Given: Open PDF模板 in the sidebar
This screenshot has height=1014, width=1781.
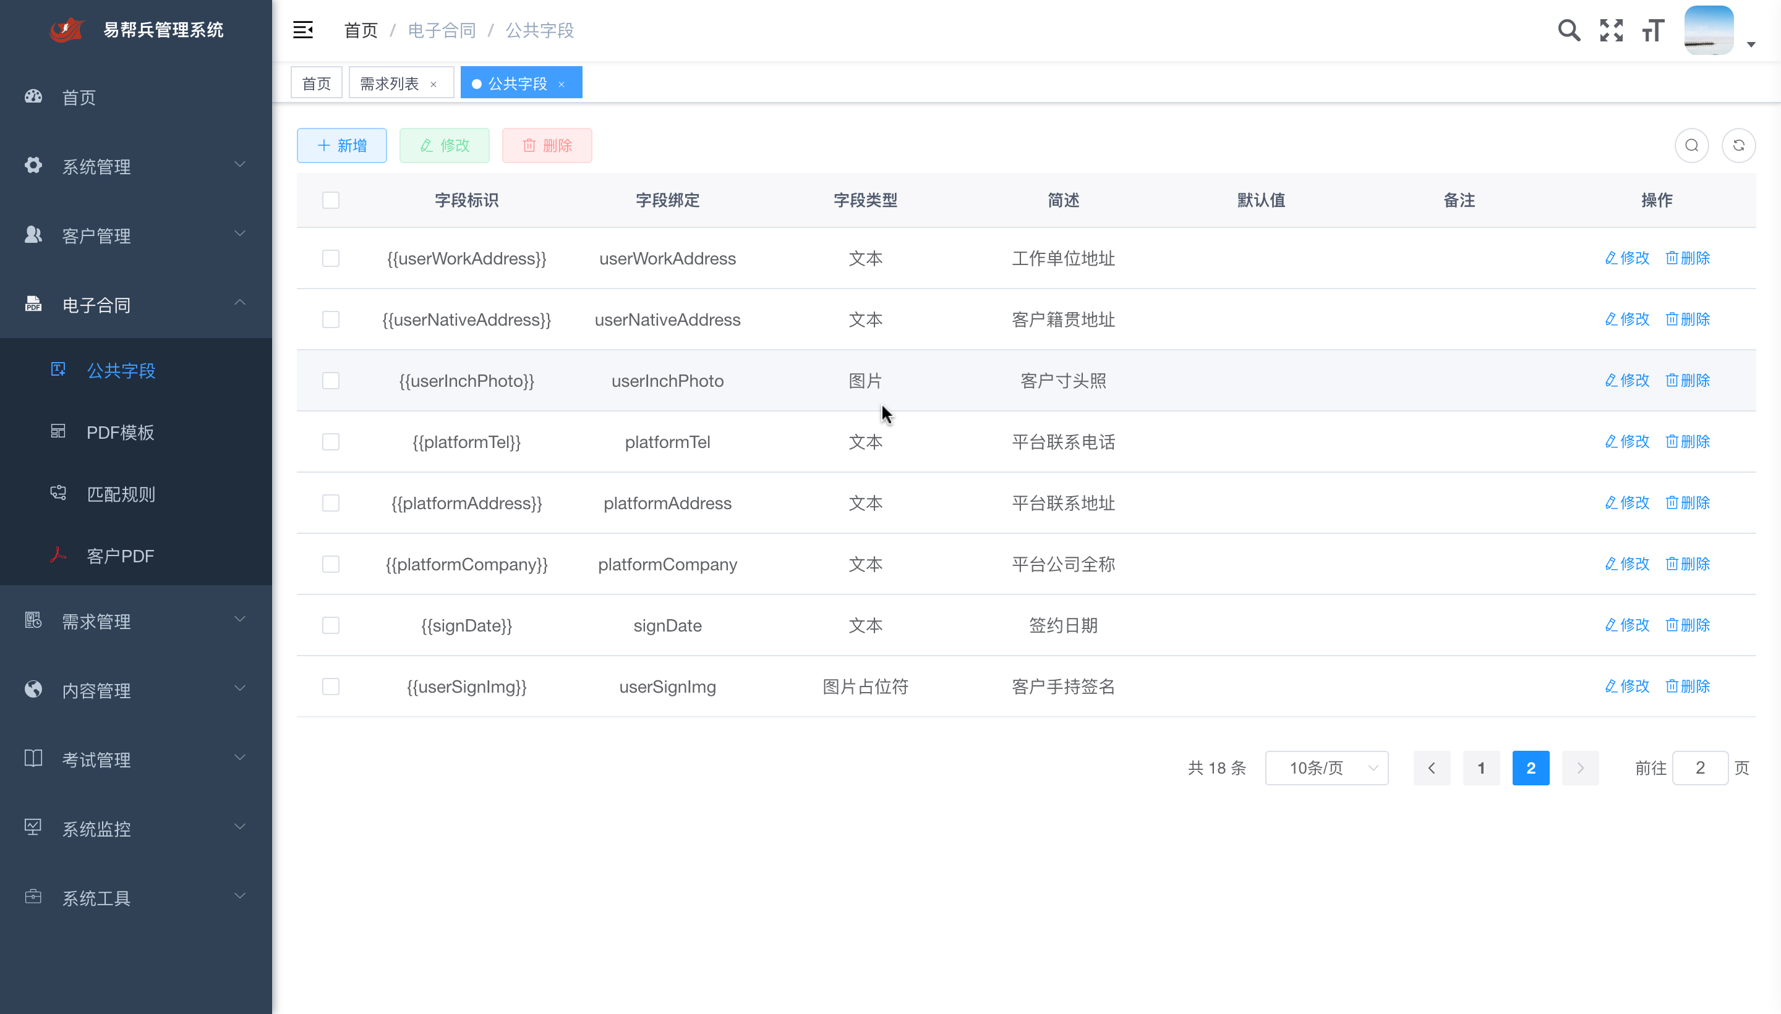Looking at the screenshot, I should (136, 432).
